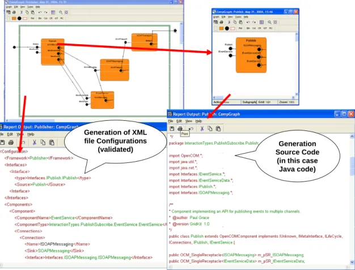The image size is (355, 270).
Task: Click 'public class Publish' line in Java code
Action: coord(256,236)
